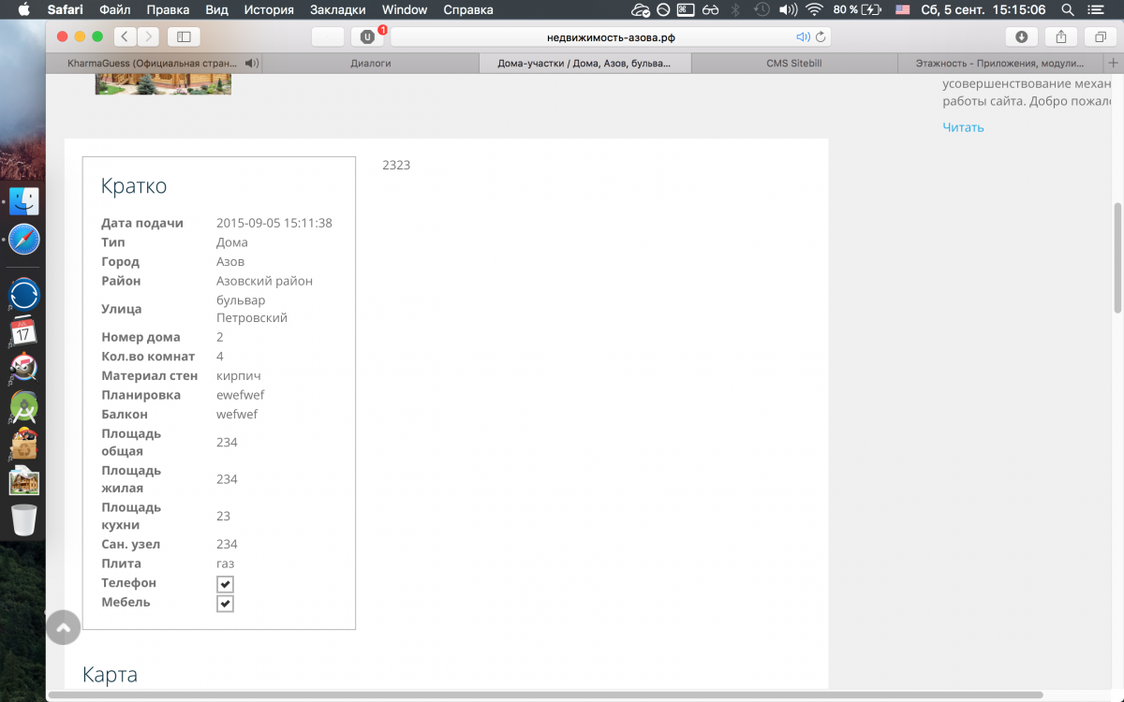Open the blue sync app in Dock

pos(24,295)
